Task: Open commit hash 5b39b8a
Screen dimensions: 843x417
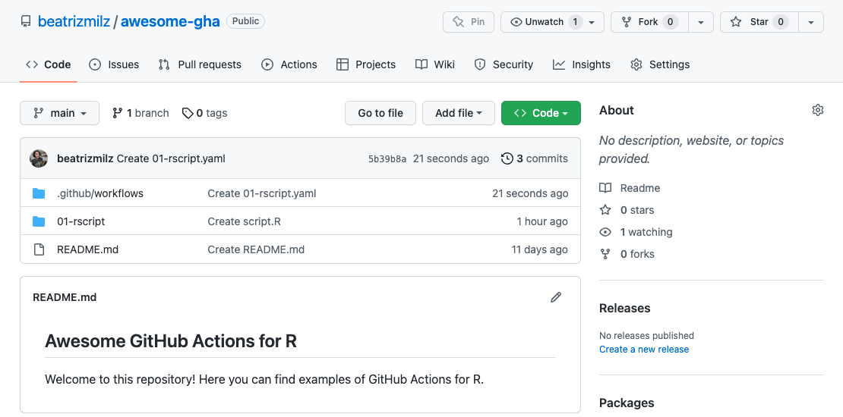Action: tap(387, 159)
